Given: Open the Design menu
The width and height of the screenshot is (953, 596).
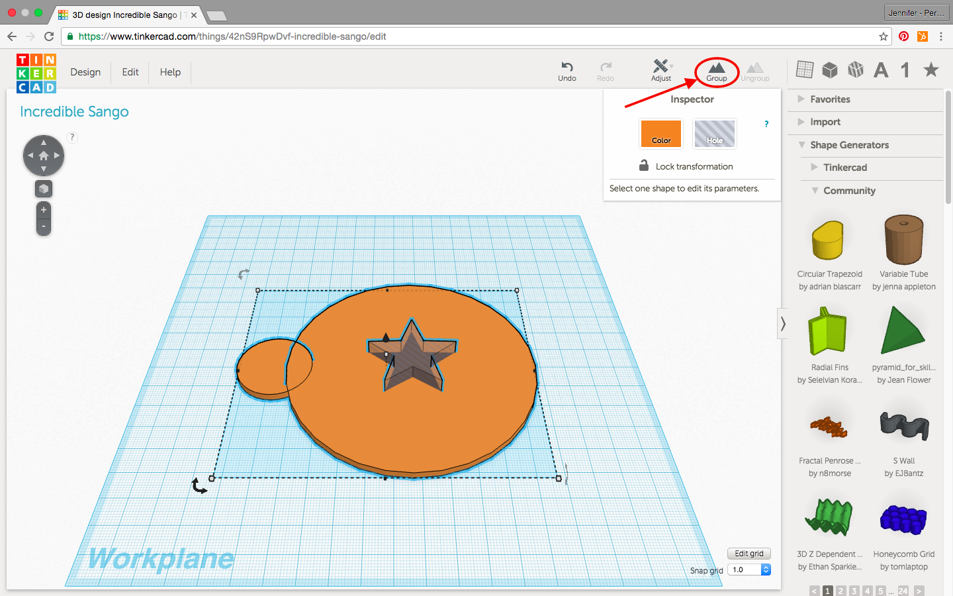Looking at the screenshot, I should coord(85,72).
